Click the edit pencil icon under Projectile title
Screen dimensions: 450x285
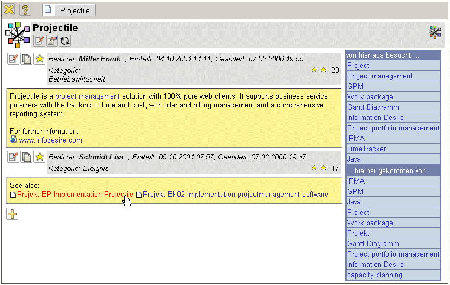click(39, 41)
